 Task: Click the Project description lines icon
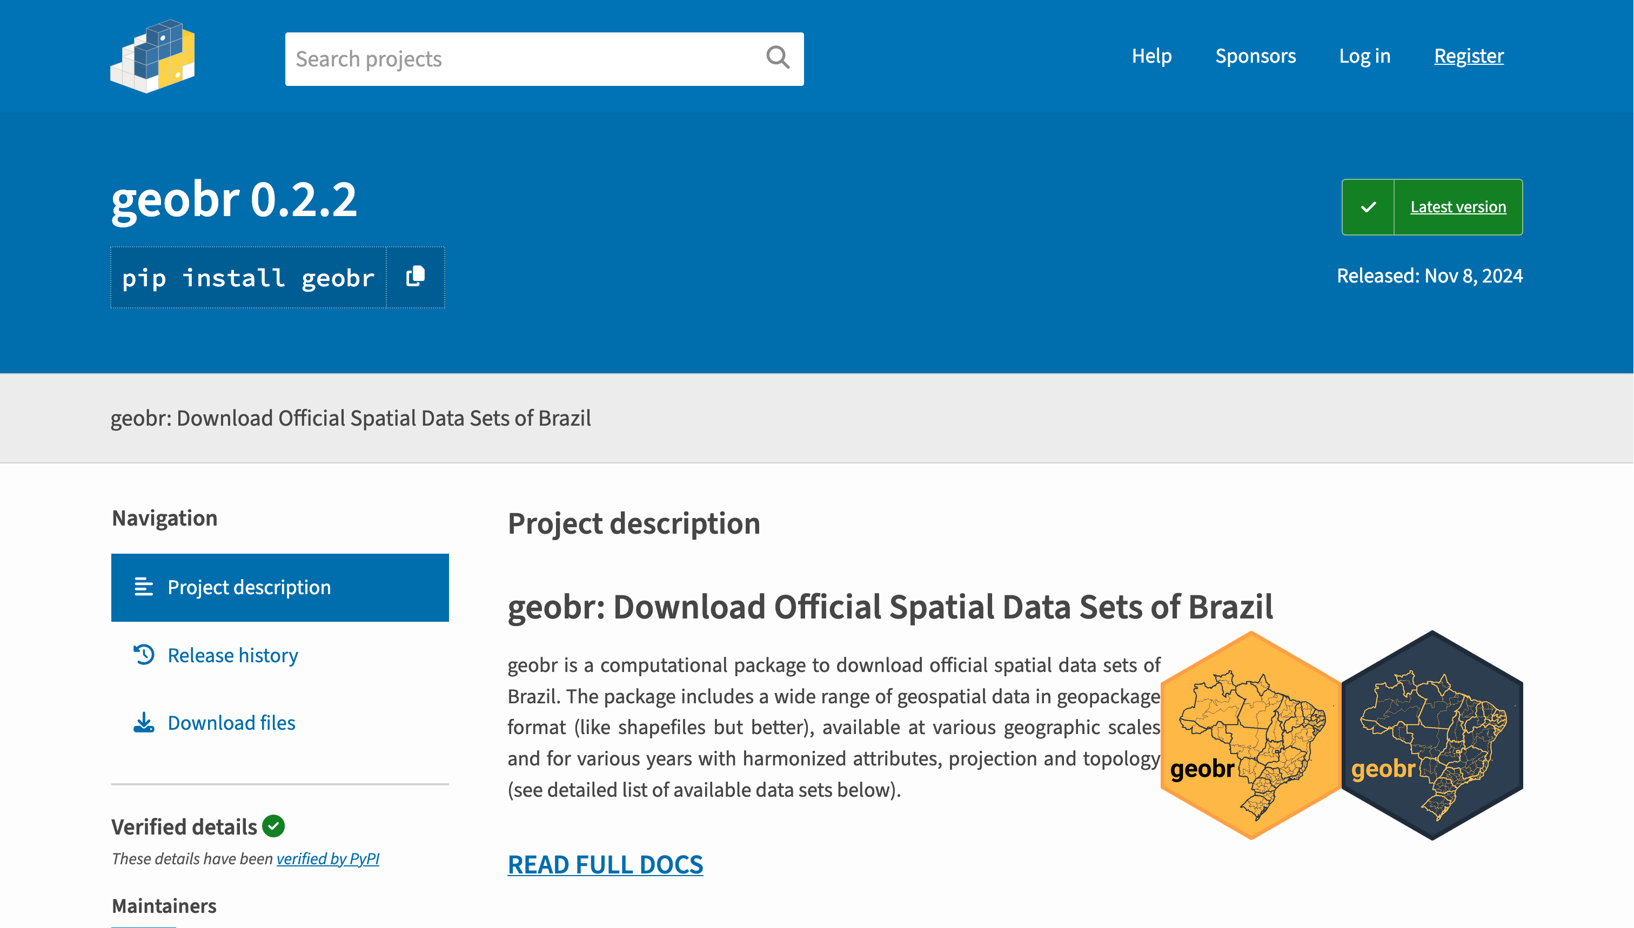(x=144, y=587)
